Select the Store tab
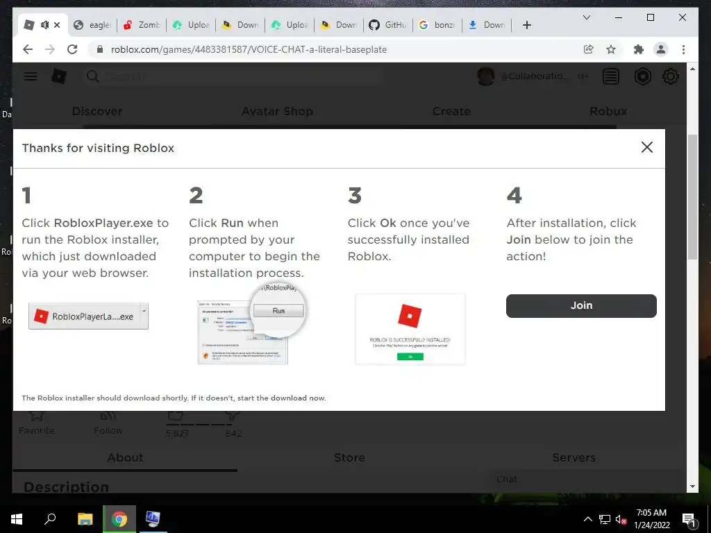Viewport: 711px width, 533px height. 349,457
